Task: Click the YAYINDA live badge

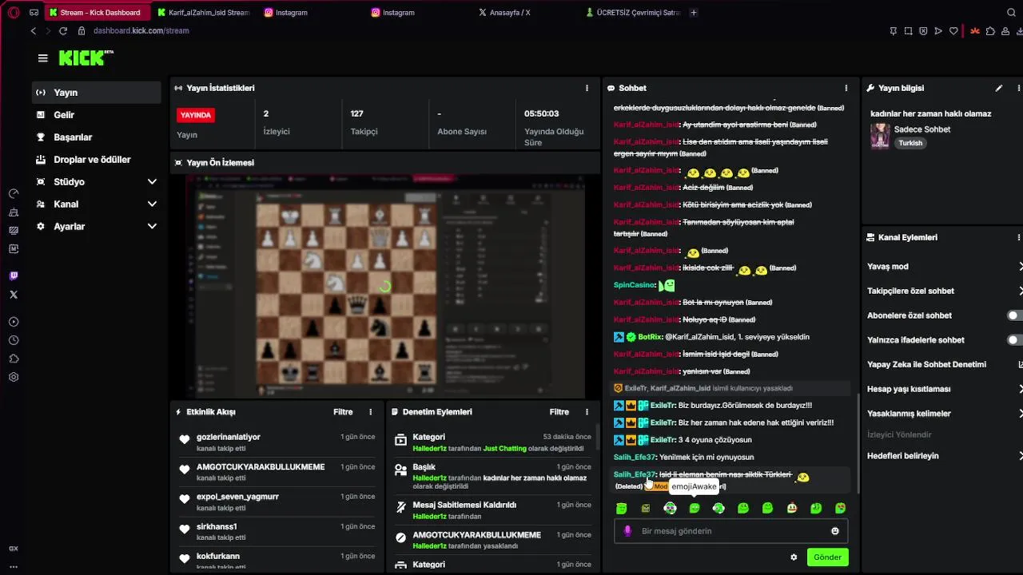Action: [196, 115]
